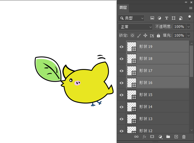Click the link layers icon
Screen dimensions: 194x143
136,137
